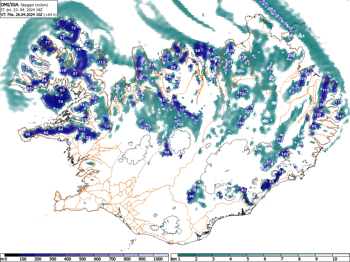
Task: Click the visibility value 290 in the northeast
Action: [291, 56]
